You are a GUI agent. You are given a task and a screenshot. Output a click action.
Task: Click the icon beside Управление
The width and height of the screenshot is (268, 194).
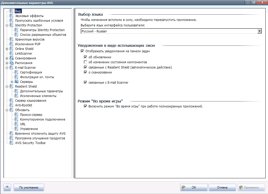[x=16, y=129]
